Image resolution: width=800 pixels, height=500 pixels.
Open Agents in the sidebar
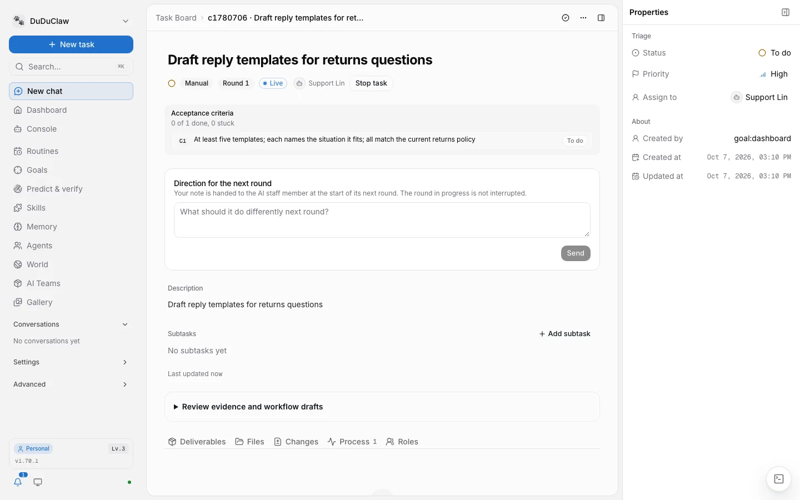71,246
